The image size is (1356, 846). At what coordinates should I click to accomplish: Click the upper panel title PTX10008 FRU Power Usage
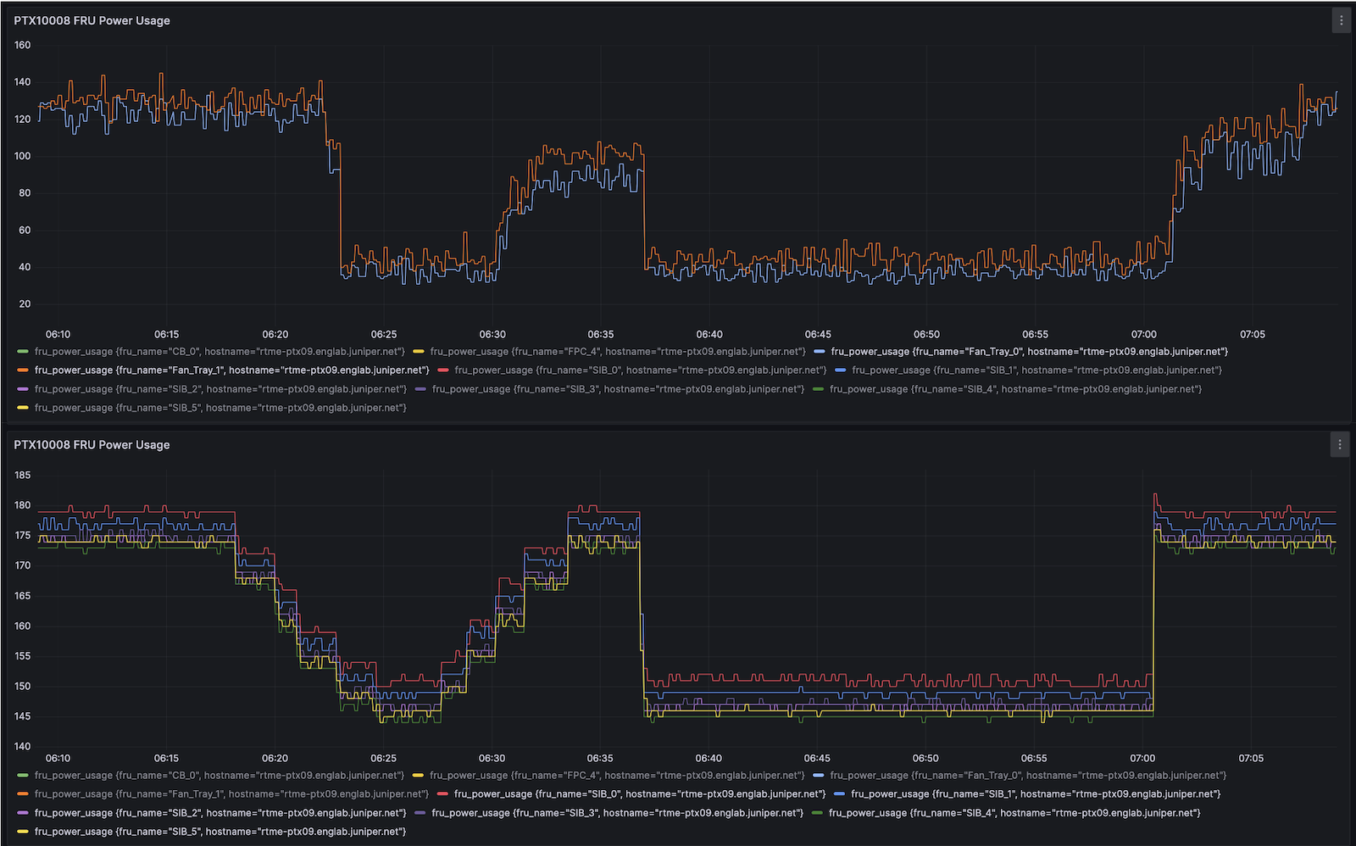92,20
